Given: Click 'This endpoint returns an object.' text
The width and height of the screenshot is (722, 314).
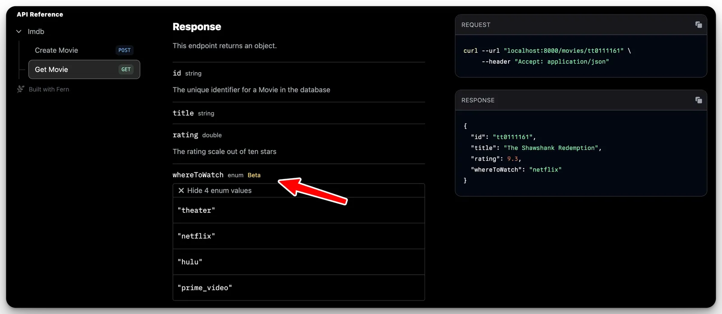Looking at the screenshot, I should (225, 46).
